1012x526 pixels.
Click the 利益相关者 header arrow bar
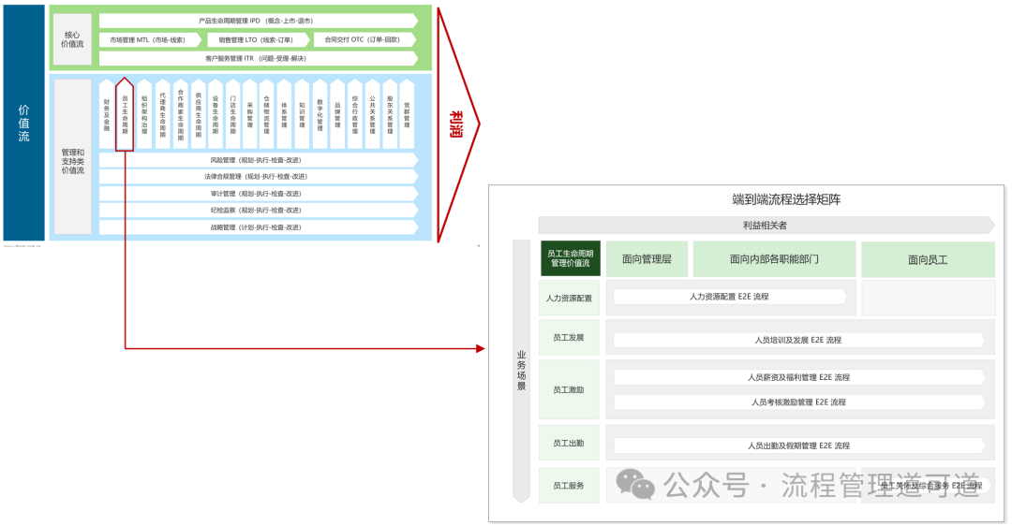coord(765,225)
